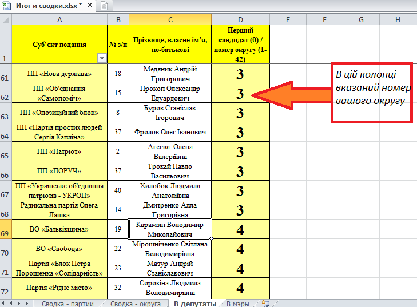Select cell Хилобок Людмила Анатоліївна
Screen dimensions: 417x307
tap(170, 190)
